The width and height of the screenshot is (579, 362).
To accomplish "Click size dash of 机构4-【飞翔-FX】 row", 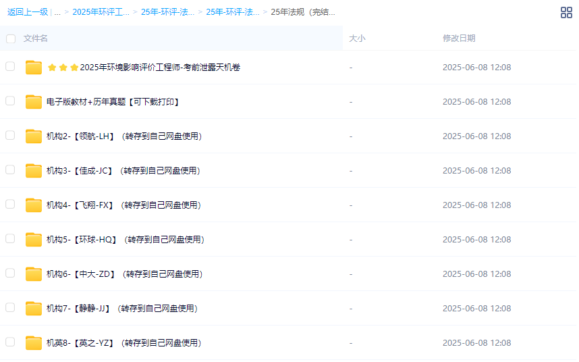I will (x=351, y=205).
